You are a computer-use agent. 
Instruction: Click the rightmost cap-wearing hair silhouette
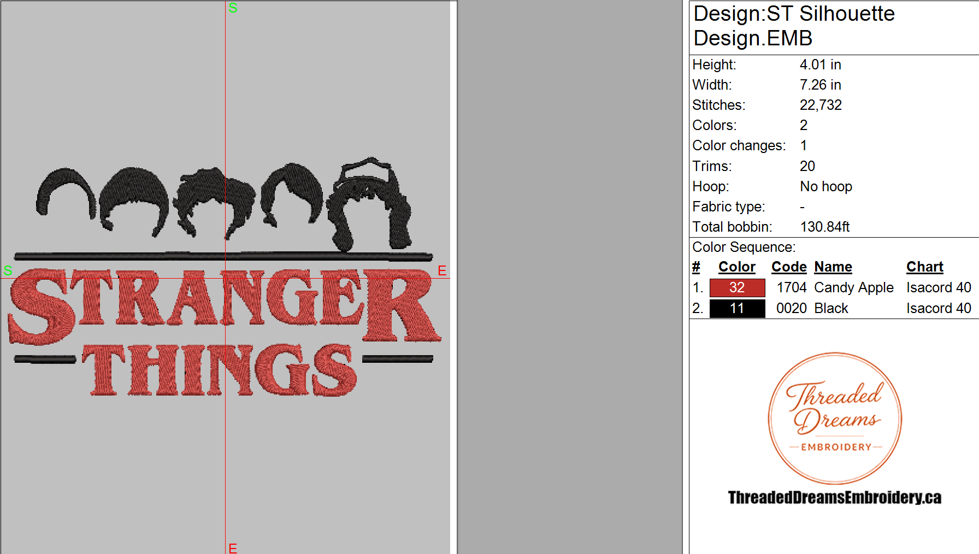tap(369, 204)
